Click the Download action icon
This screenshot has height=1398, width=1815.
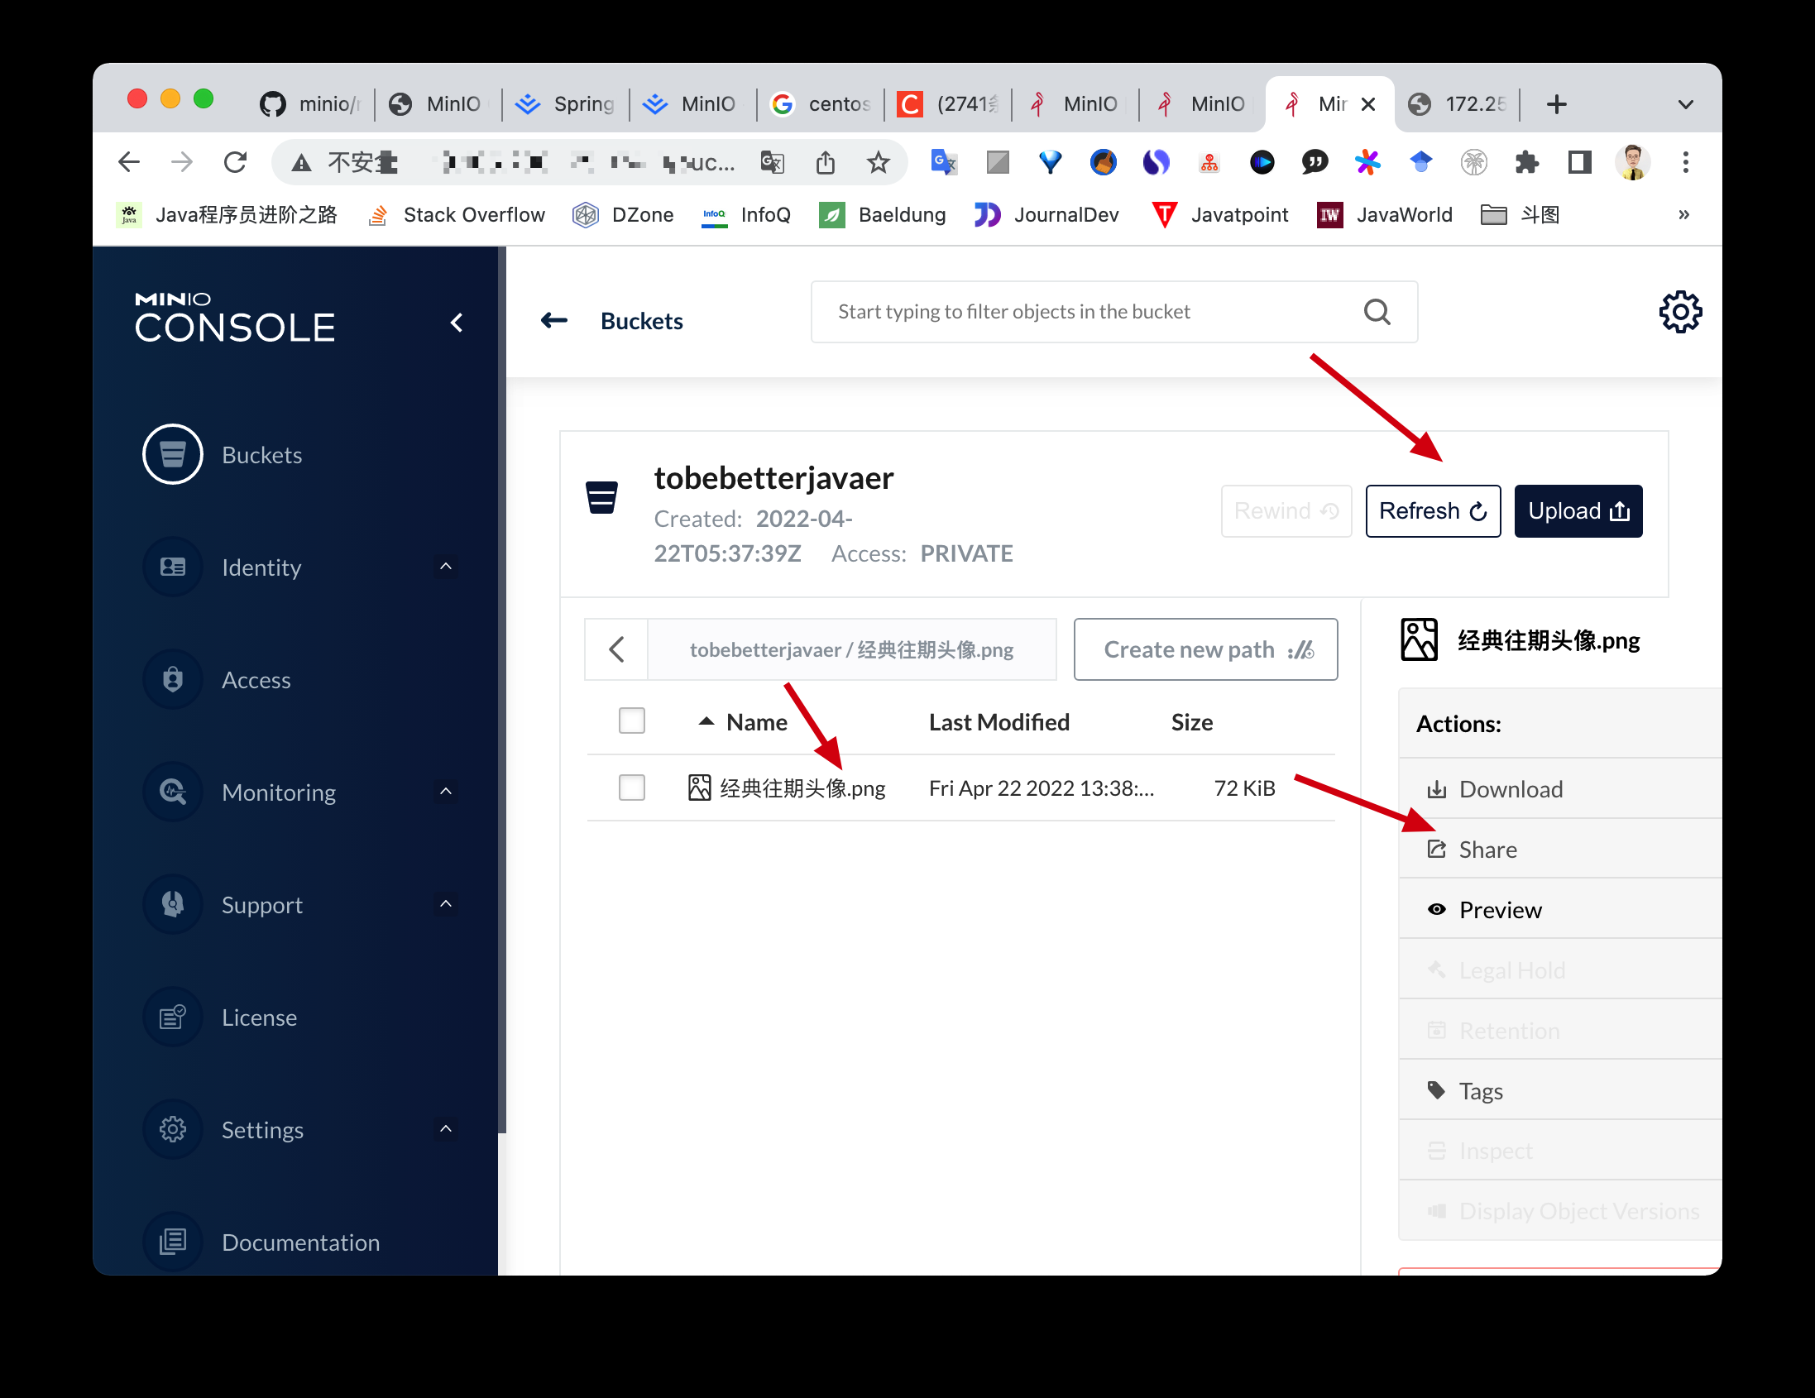pos(1436,789)
